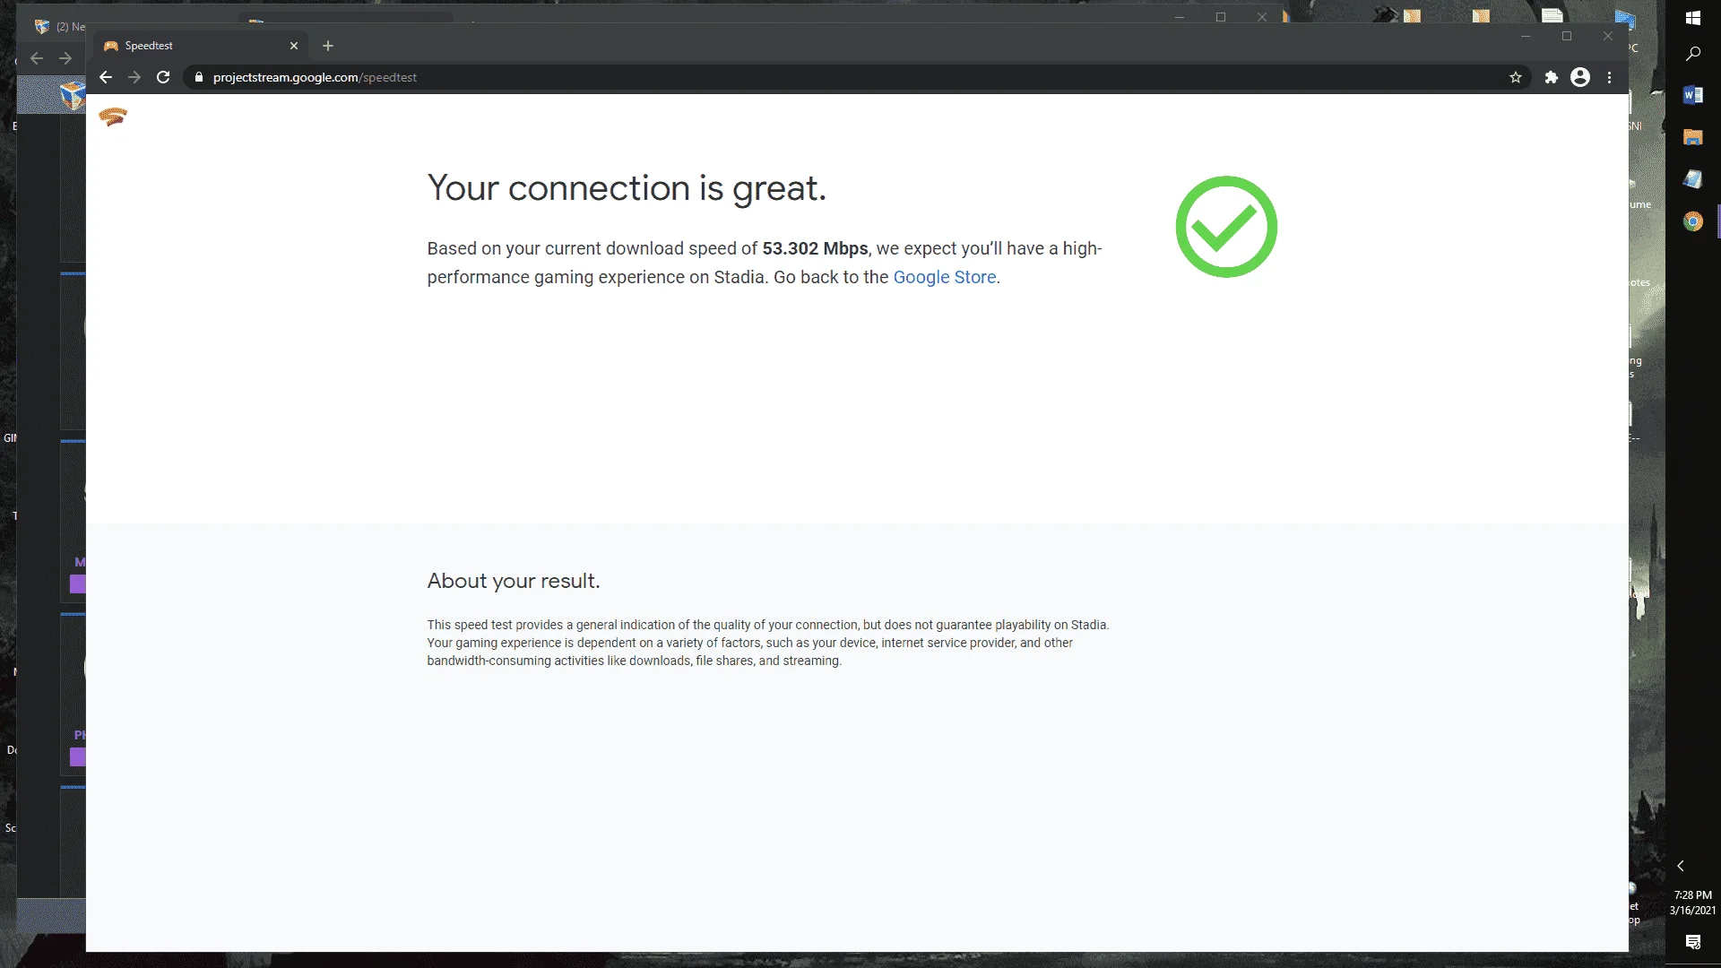Viewport: 1721px width, 968px height.
Task: Click the "Your connection is great." heading
Action: [x=627, y=188]
